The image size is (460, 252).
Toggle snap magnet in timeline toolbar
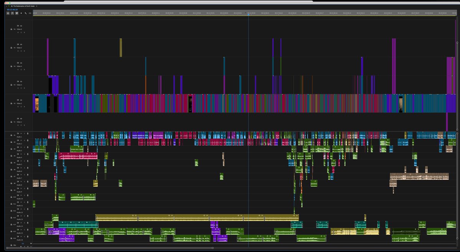click(x=12, y=13)
